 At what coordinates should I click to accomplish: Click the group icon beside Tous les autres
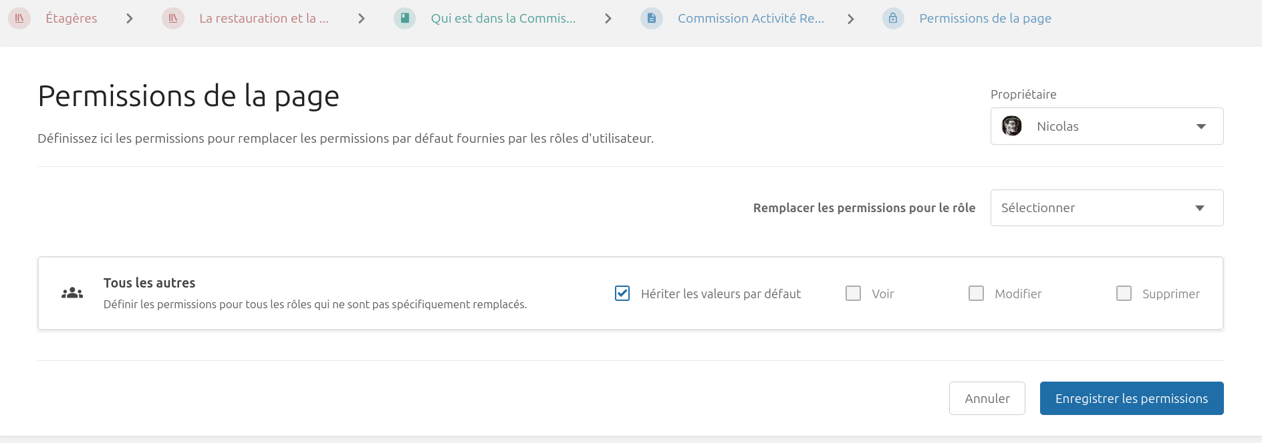point(72,294)
